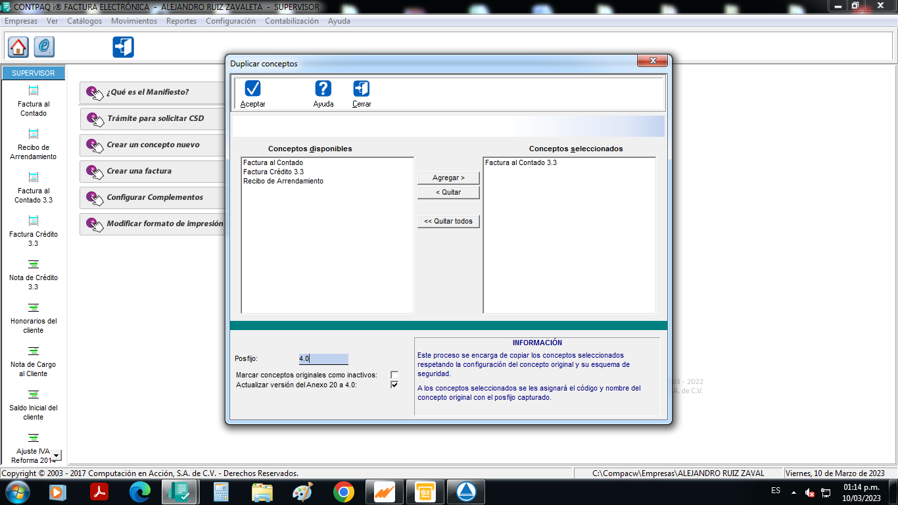Open the Movimientos menu

pos(134,21)
